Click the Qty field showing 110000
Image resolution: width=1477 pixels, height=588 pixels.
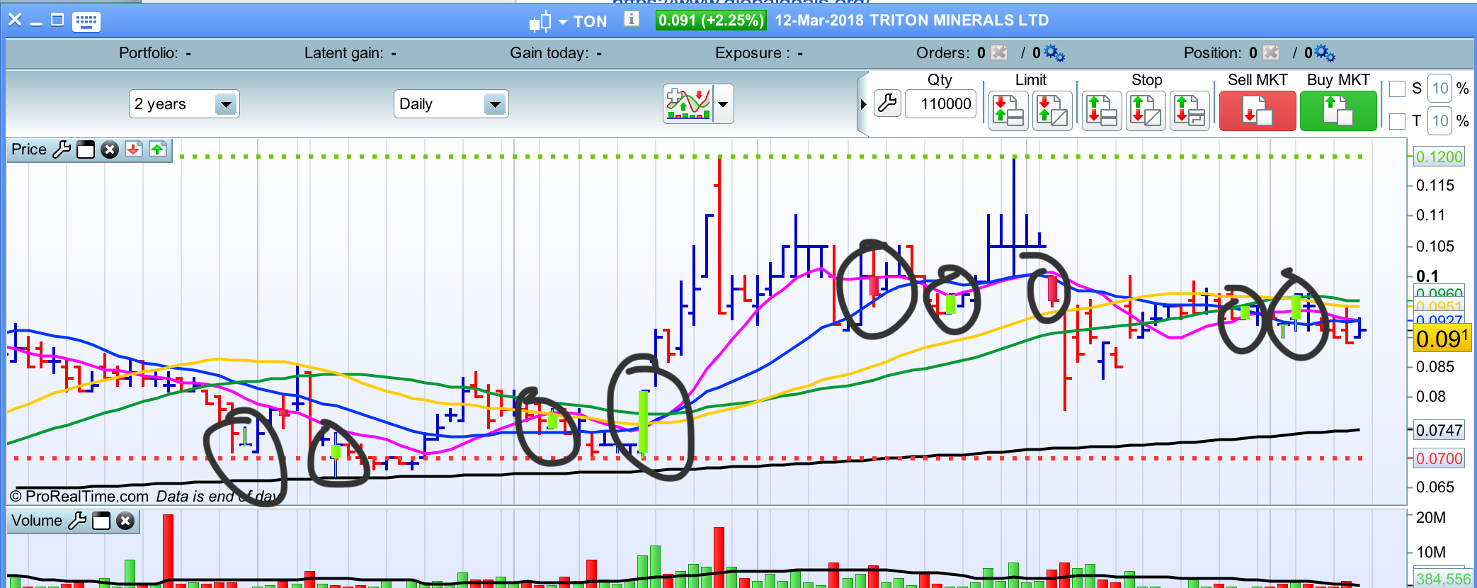click(940, 104)
